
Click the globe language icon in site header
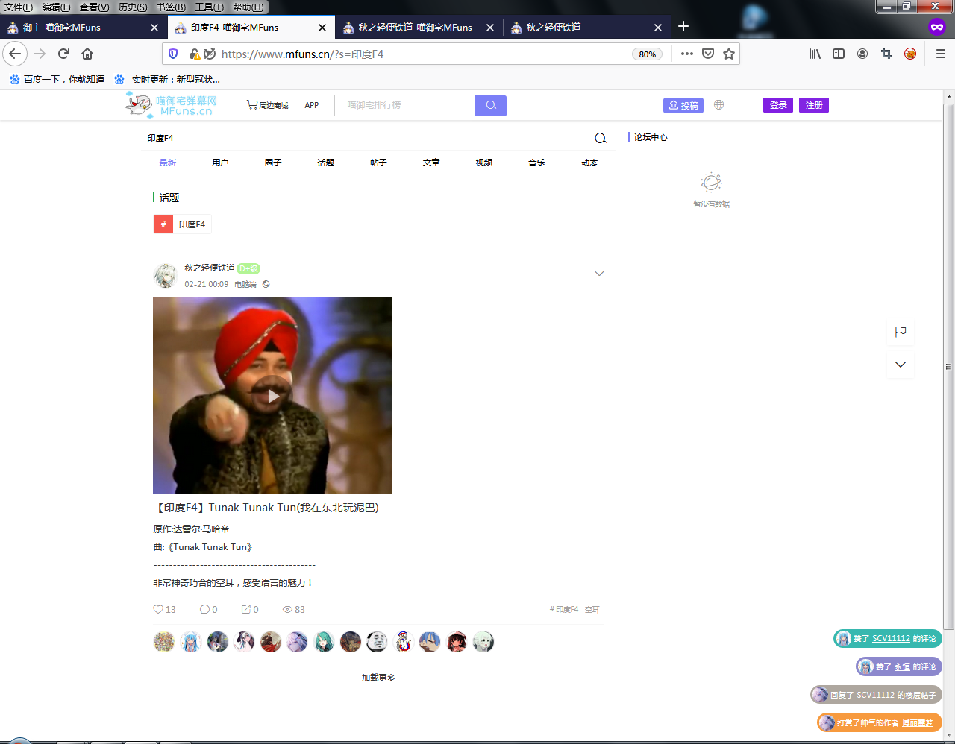(718, 105)
